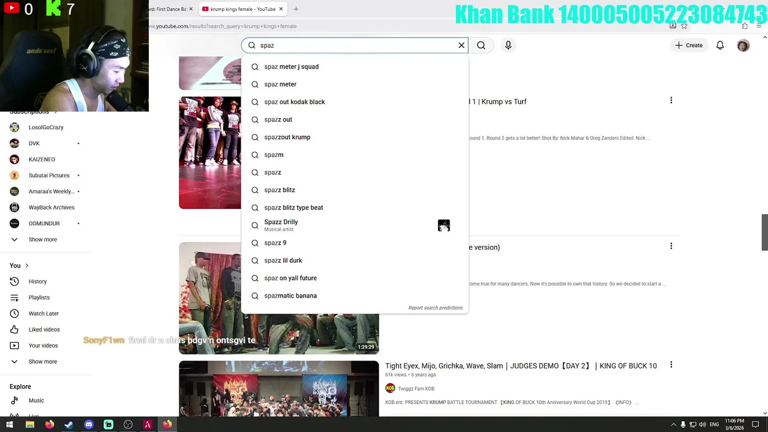
Task: Open Discord from the taskbar
Action: pyautogui.click(x=89, y=424)
